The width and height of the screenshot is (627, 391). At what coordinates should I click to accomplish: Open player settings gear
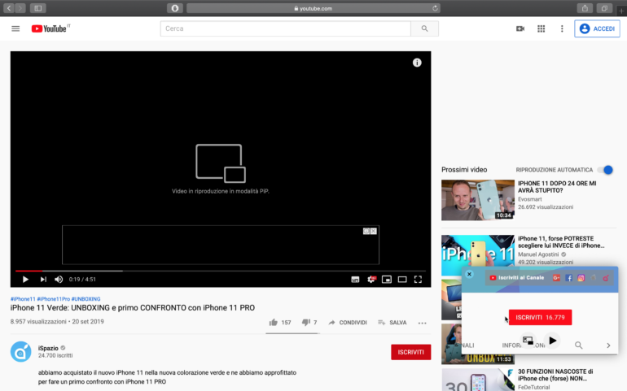point(371,280)
